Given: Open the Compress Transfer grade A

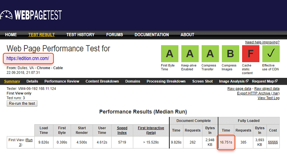Looking at the screenshot, I should point(210,54).
